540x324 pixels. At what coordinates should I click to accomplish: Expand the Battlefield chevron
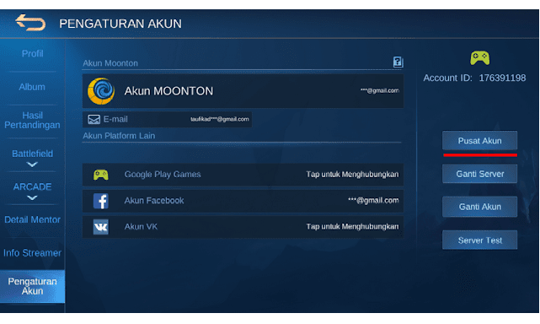point(32,165)
